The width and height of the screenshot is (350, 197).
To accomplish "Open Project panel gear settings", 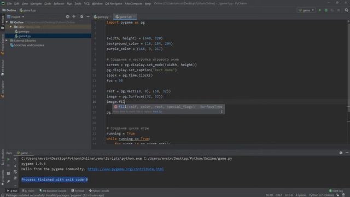I will (81, 17).
